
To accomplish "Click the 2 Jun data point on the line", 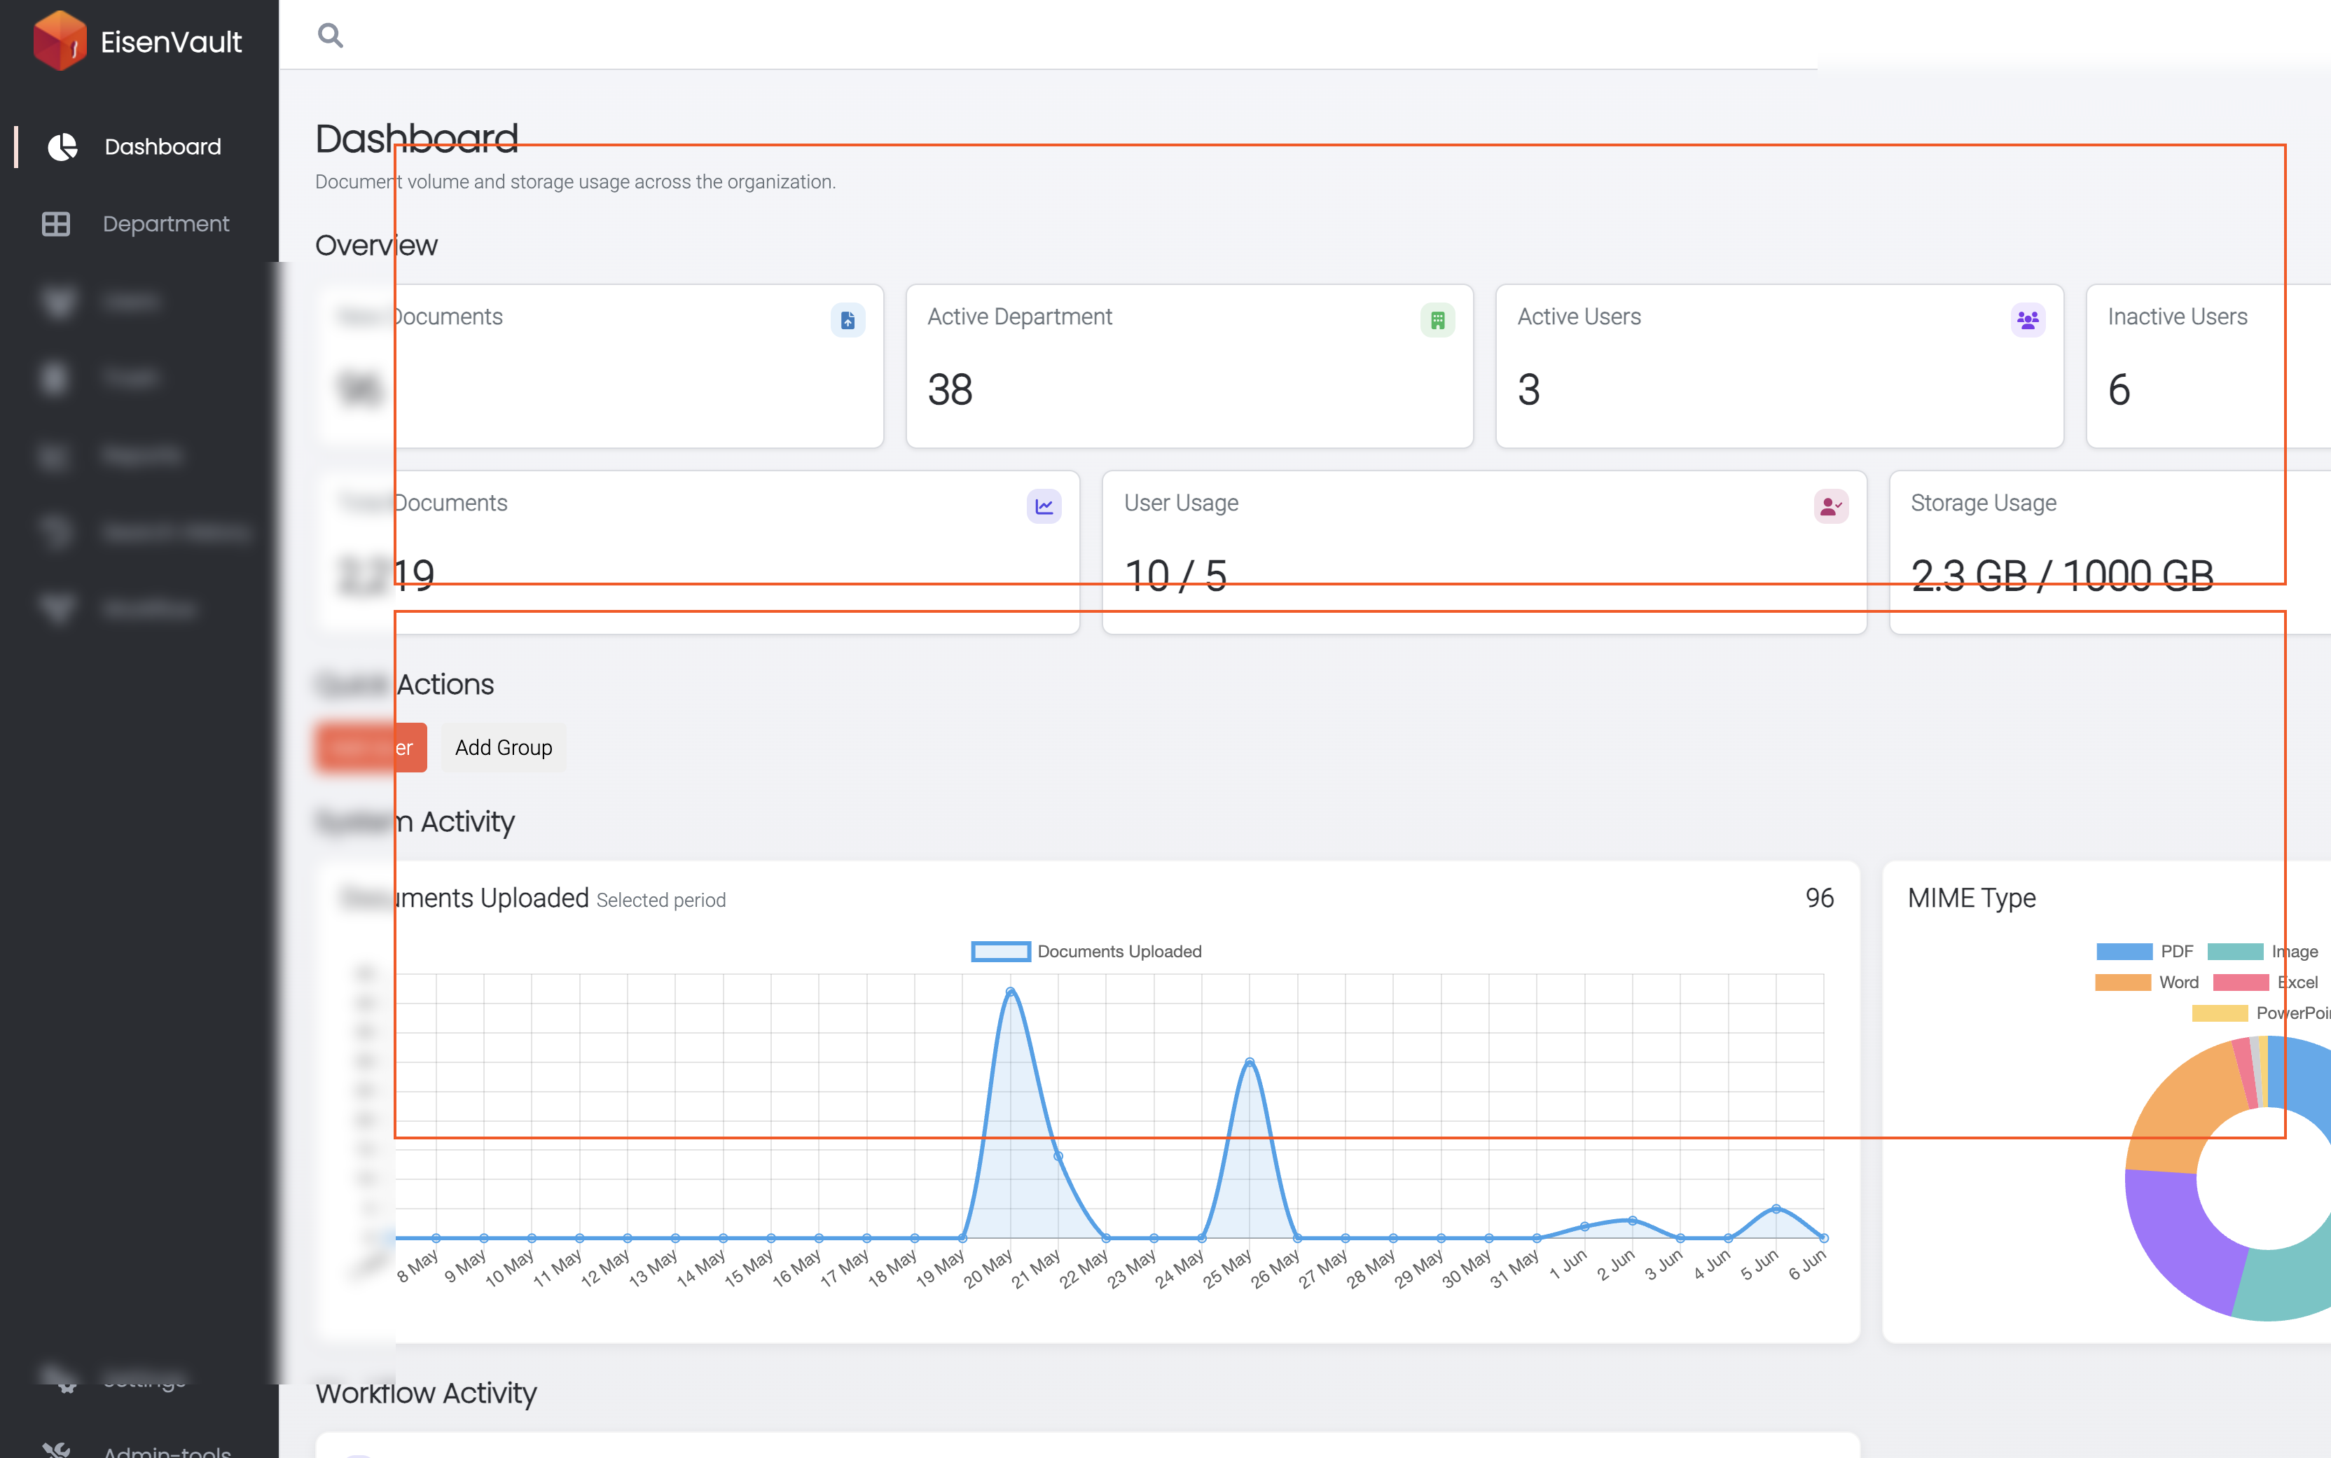I will click(1632, 1221).
